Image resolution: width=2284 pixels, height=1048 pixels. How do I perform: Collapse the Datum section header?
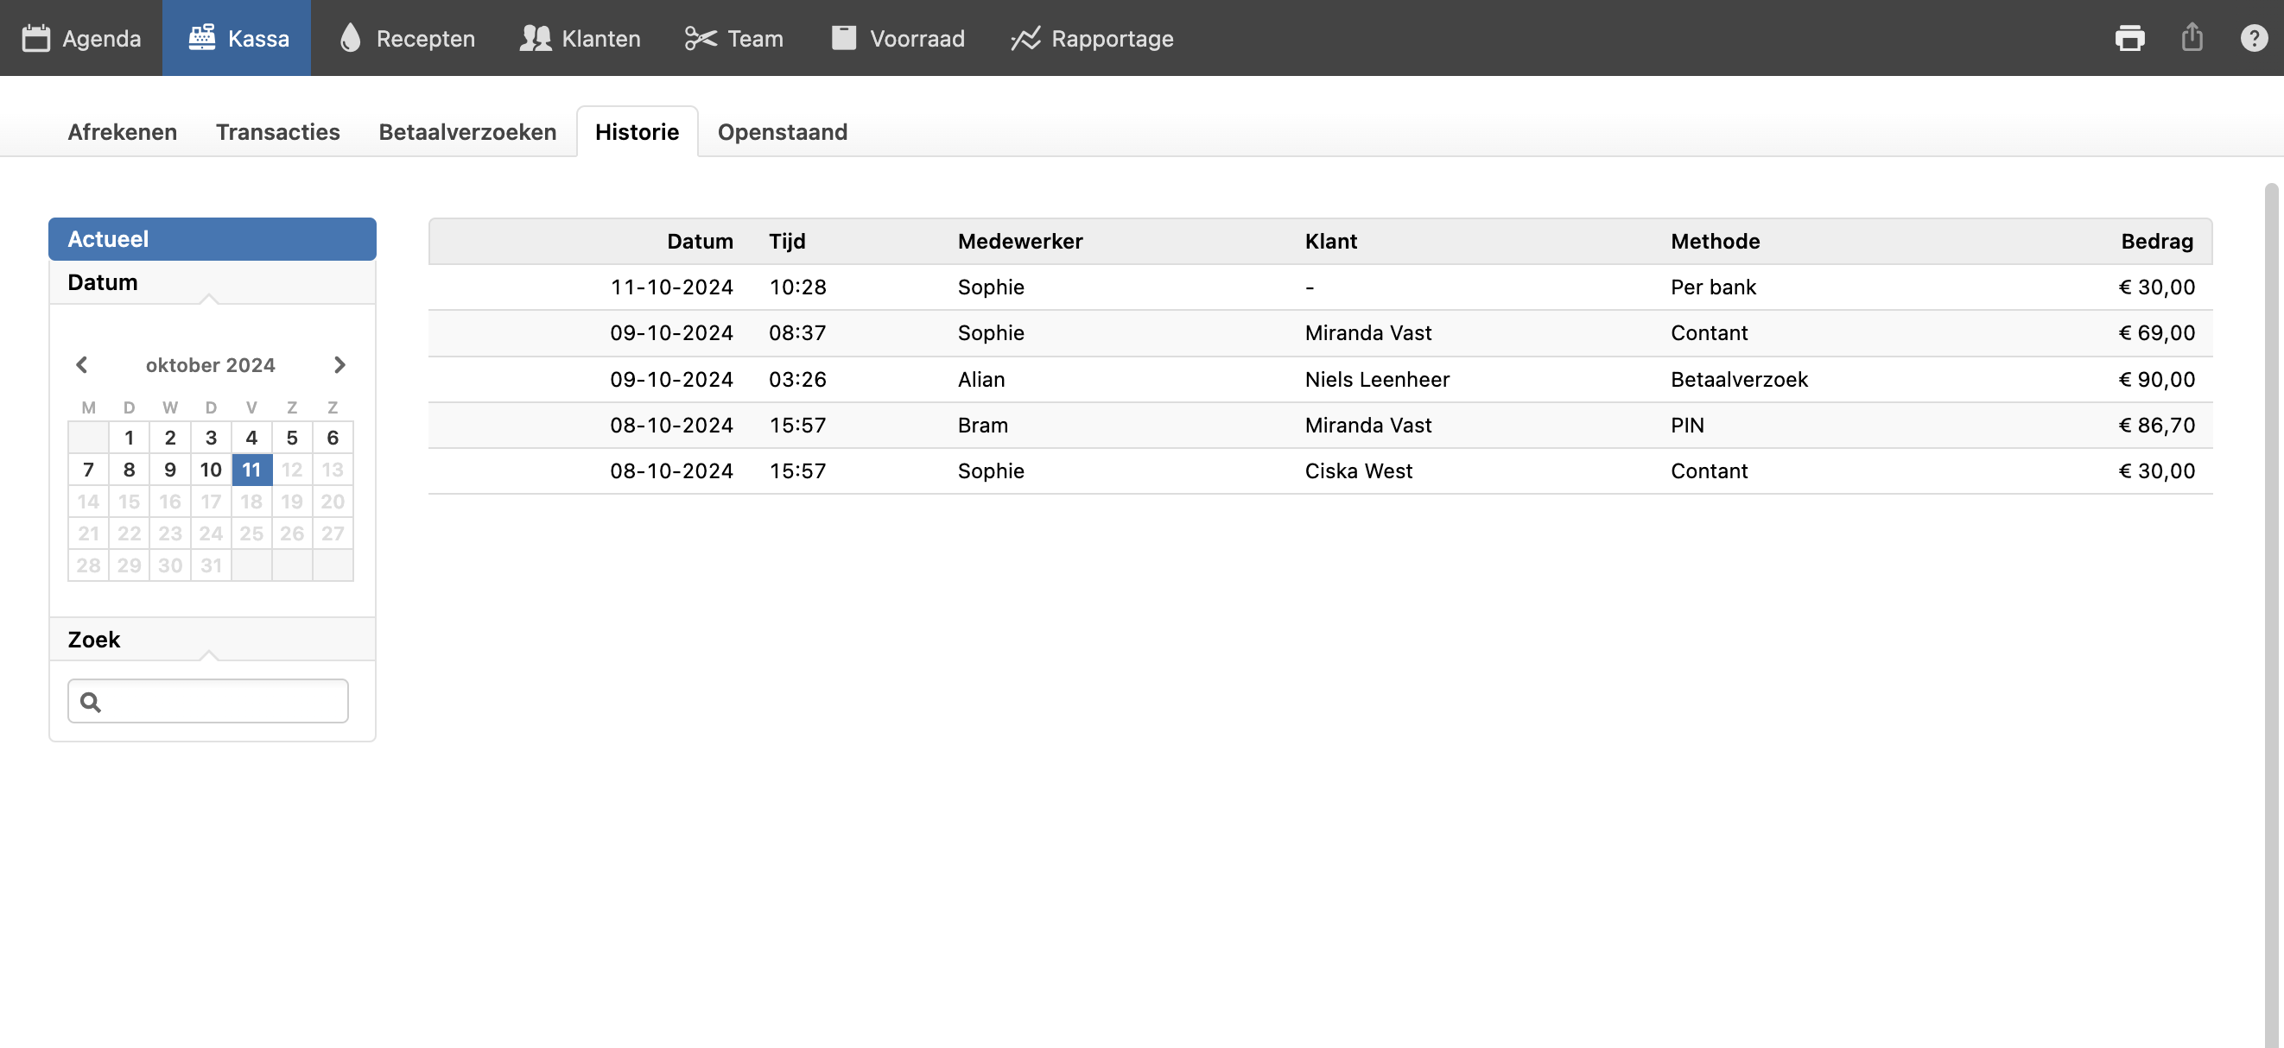click(212, 282)
